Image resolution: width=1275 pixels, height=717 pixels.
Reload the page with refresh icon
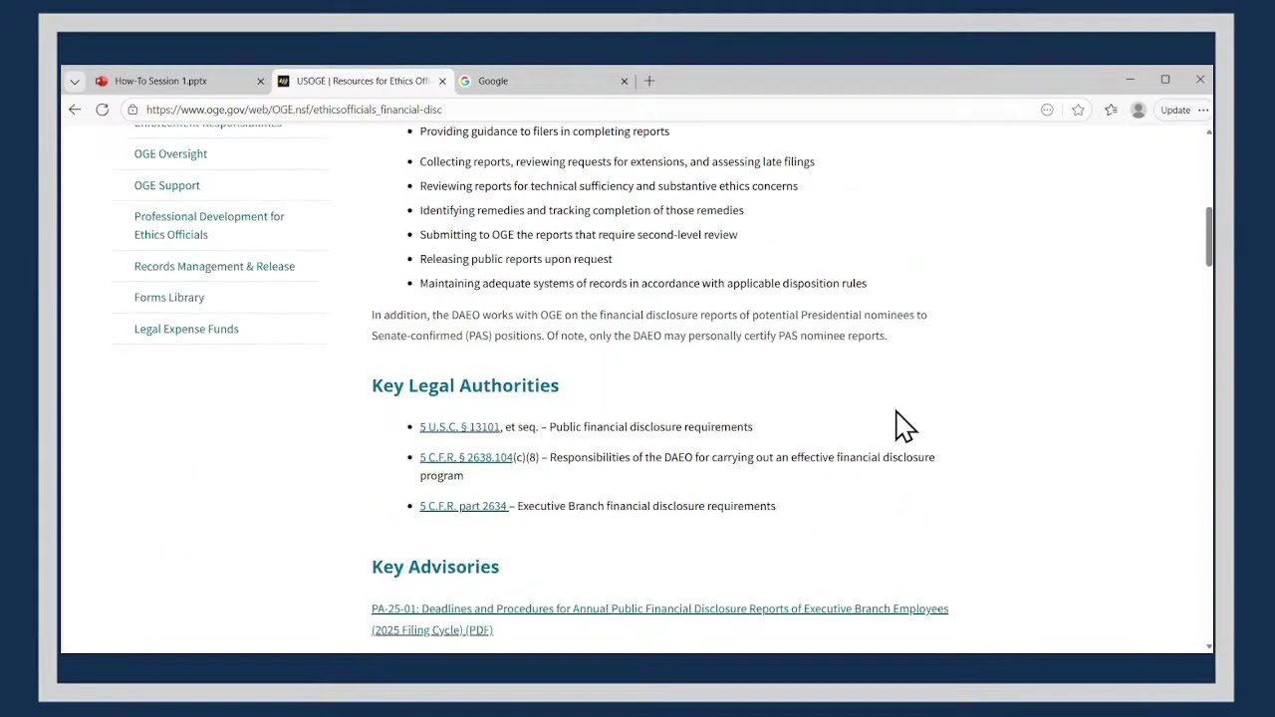point(102,110)
